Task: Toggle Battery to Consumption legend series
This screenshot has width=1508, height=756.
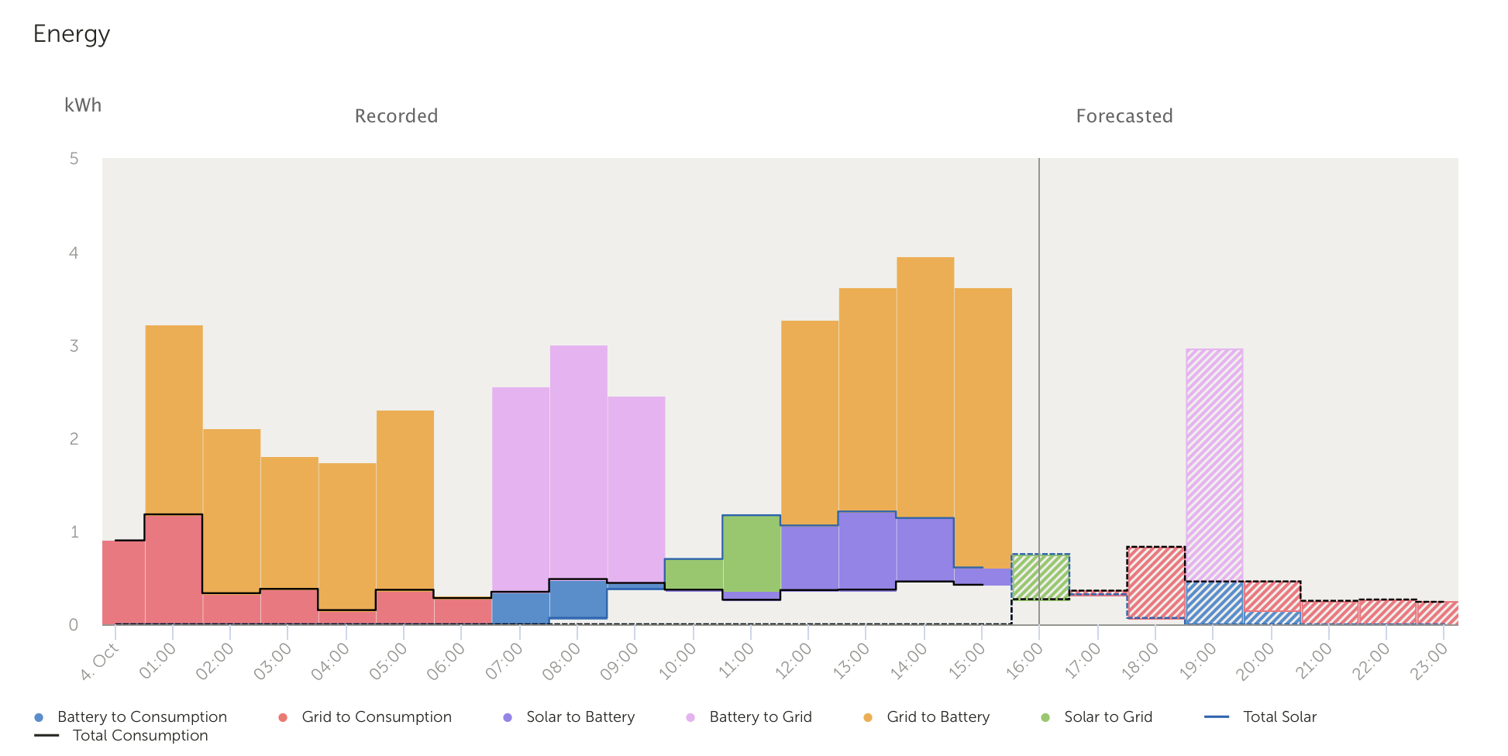Action: [x=142, y=717]
